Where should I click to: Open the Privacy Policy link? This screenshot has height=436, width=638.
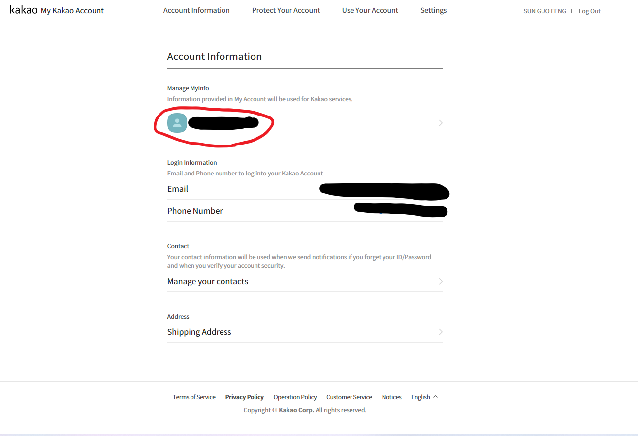point(244,397)
